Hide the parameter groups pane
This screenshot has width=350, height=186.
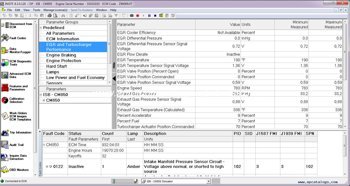coord(114,65)
